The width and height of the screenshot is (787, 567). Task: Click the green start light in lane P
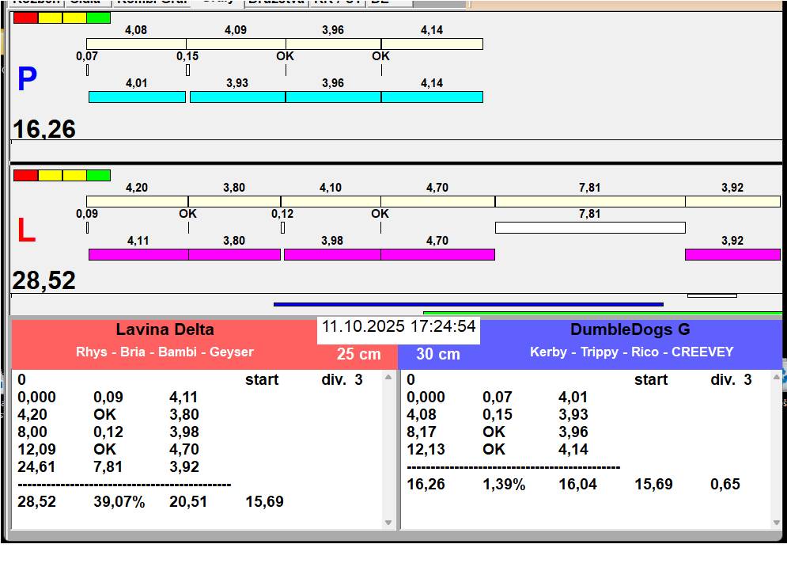click(98, 17)
